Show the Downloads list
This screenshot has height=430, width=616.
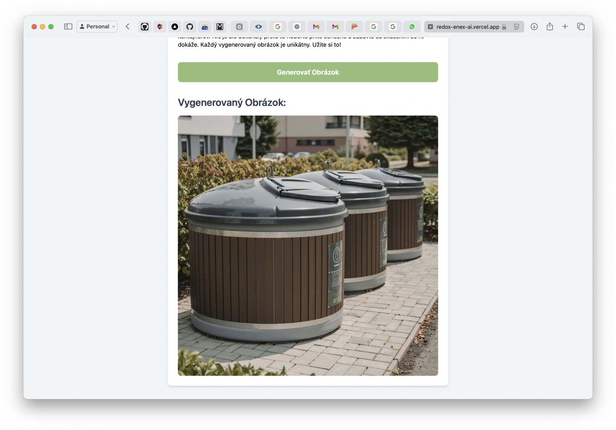pos(534,27)
